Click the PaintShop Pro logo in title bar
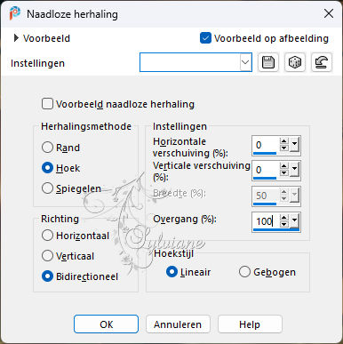Screen dimensions: 343x344 14,13
